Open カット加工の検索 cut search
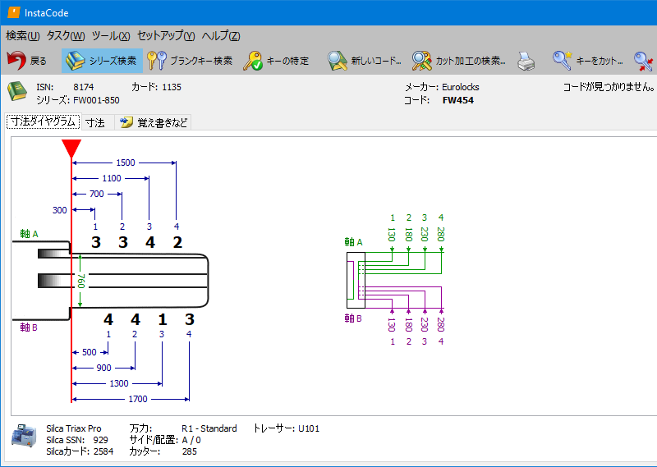The image size is (657, 467). point(458,61)
